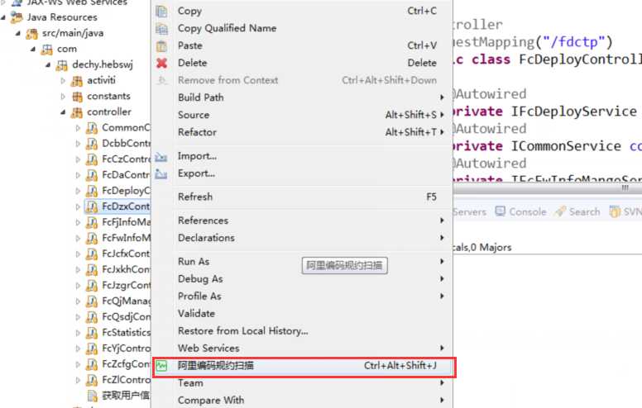Click the constants package icon

click(77, 97)
